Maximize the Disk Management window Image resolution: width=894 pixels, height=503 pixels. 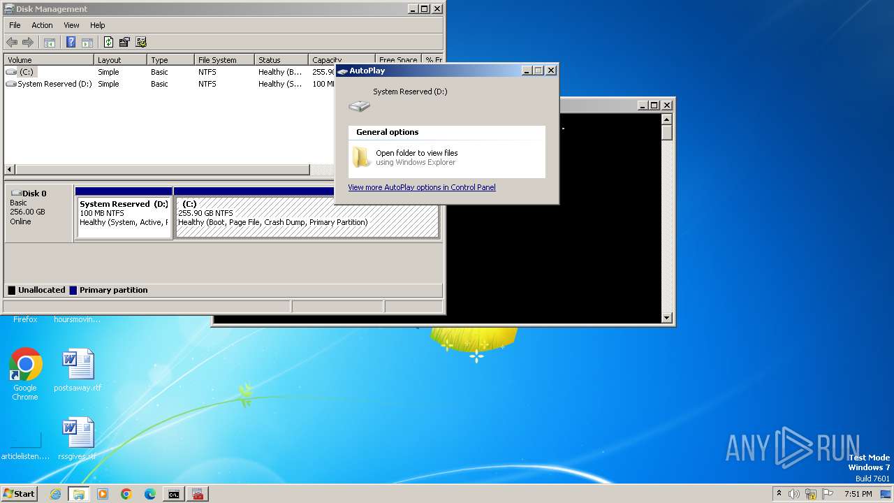pos(424,9)
